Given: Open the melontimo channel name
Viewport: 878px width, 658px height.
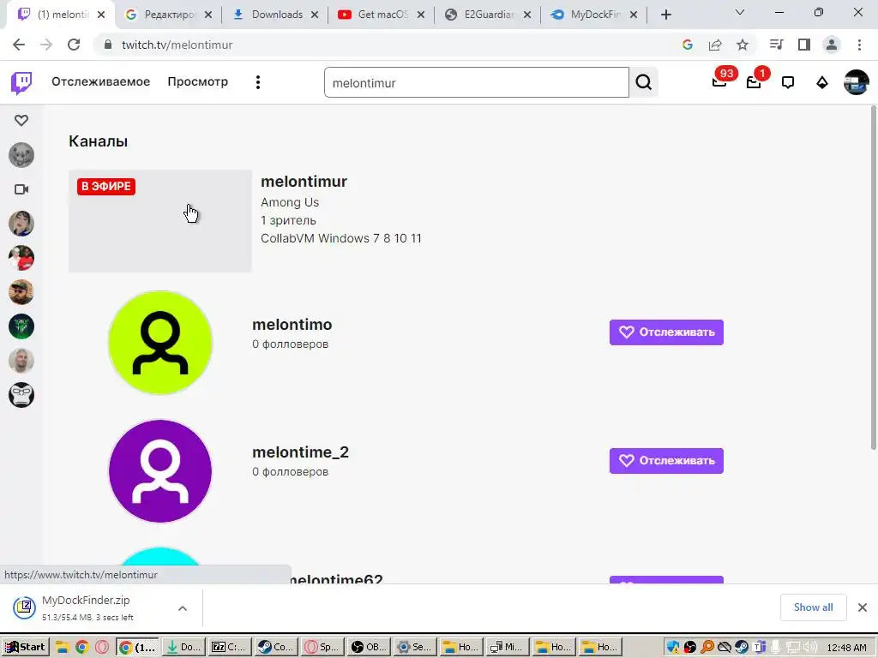Looking at the screenshot, I should point(292,325).
